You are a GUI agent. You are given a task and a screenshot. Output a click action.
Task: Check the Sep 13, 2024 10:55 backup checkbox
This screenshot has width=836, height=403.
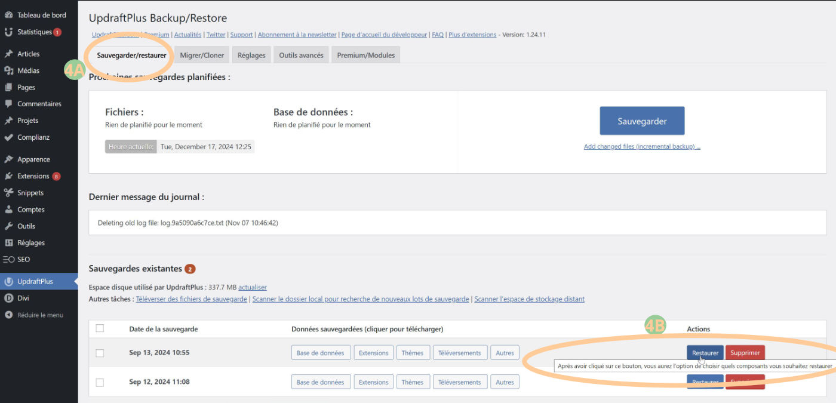pos(100,353)
